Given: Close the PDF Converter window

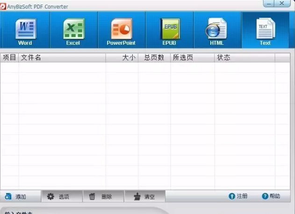Looking at the screenshot, I should (282, 3).
